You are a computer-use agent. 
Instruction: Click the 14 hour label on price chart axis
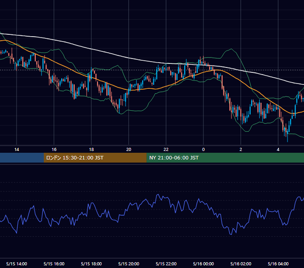(17, 150)
